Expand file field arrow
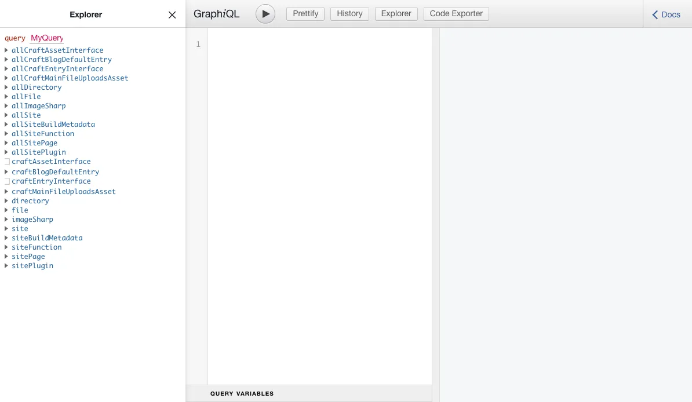This screenshot has height=402, width=692. pos(6,210)
